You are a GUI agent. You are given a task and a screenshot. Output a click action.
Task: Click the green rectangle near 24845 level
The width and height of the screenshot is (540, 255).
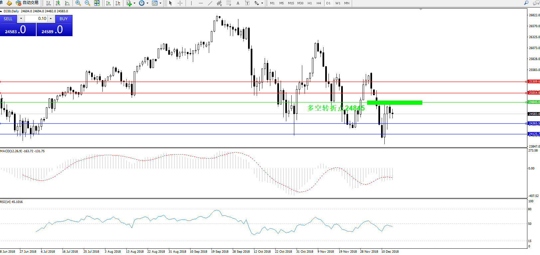click(394, 103)
